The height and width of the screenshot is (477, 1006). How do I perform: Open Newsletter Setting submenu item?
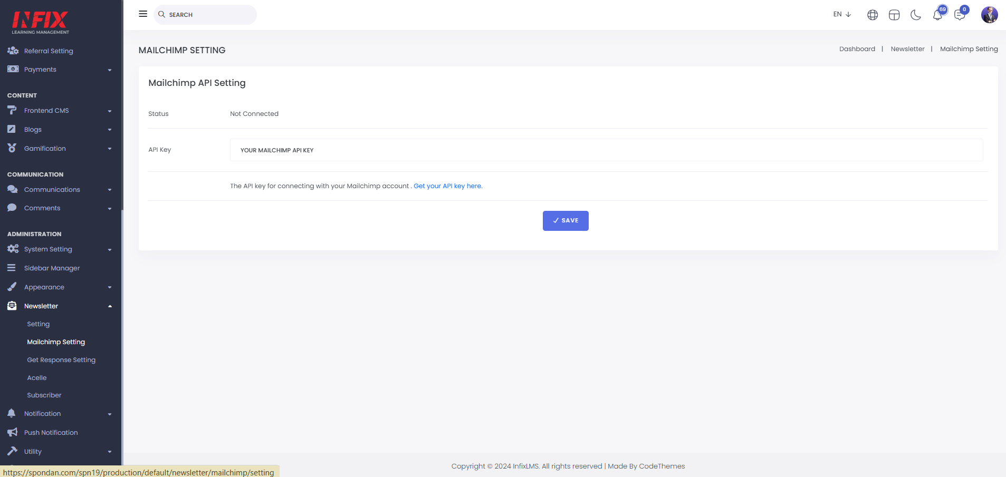(39, 324)
